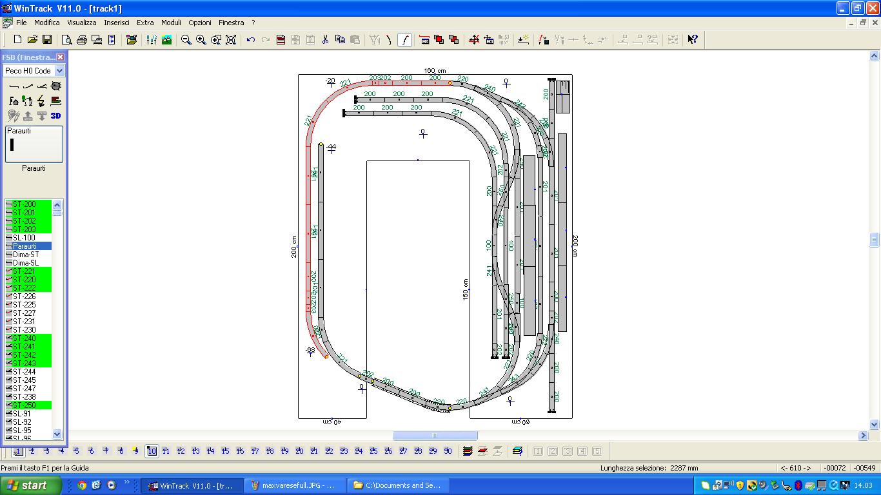
Task: Toggle layer 20 button in bottom bar
Action: click(x=299, y=451)
